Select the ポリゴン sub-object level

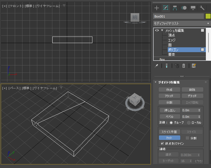[x=187, y=50]
